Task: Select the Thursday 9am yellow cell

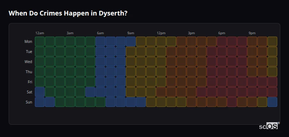Action: point(131,72)
